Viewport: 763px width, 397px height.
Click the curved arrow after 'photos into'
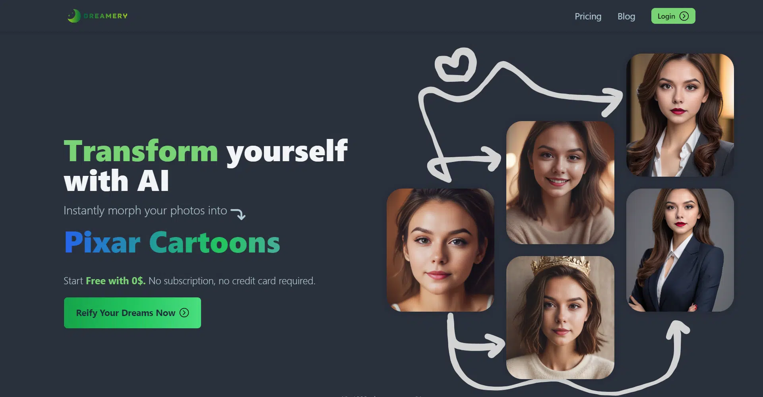point(238,214)
